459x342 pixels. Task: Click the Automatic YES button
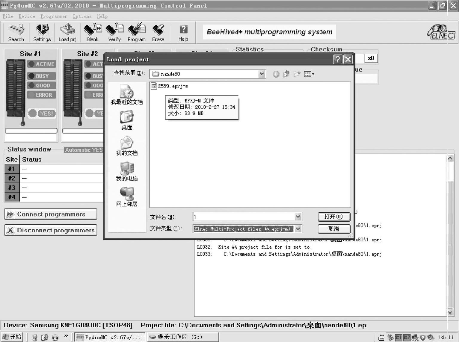coord(84,150)
